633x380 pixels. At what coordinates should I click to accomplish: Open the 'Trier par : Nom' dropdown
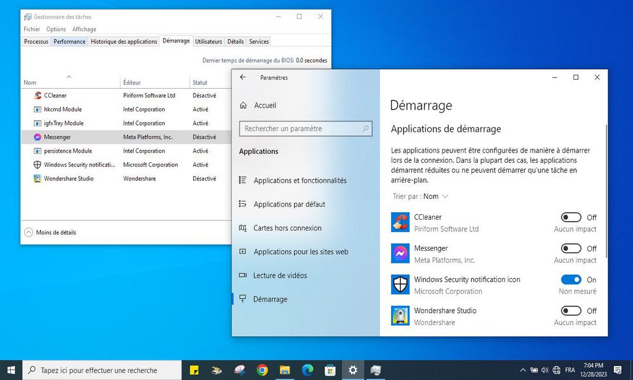[420, 196]
